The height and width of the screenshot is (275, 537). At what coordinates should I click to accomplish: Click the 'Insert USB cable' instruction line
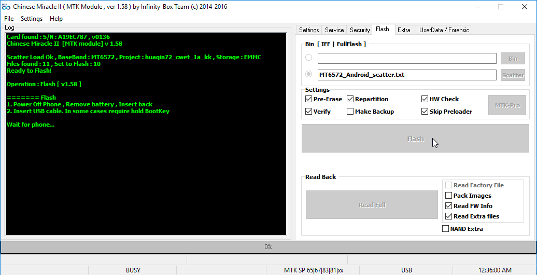pyautogui.click(x=88, y=111)
